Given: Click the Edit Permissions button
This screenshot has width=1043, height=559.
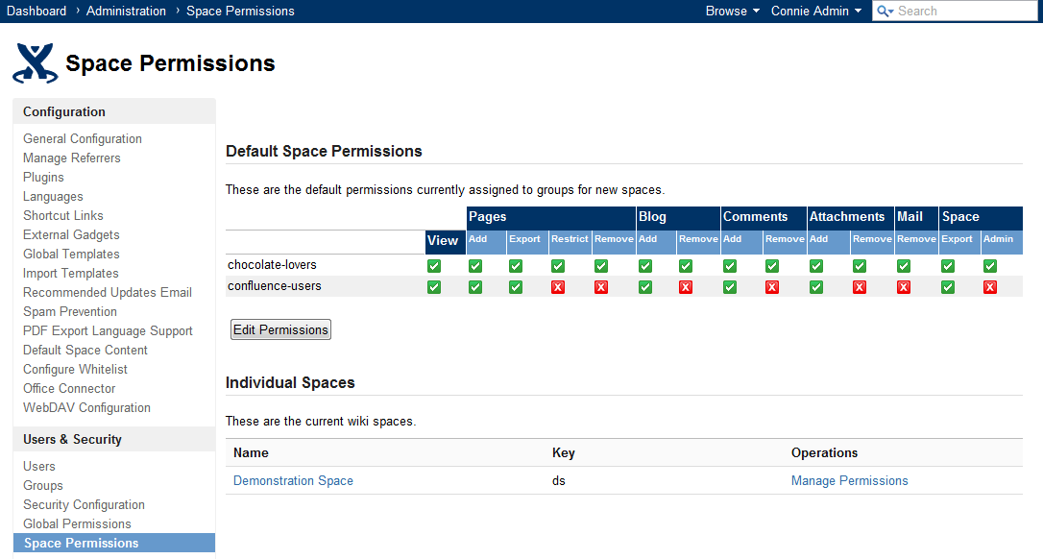Looking at the screenshot, I should coord(280,329).
